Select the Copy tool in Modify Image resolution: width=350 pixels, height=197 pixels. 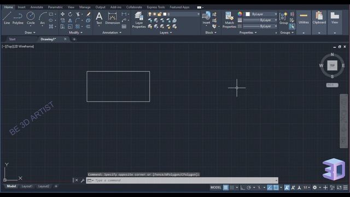coord(62,20)
